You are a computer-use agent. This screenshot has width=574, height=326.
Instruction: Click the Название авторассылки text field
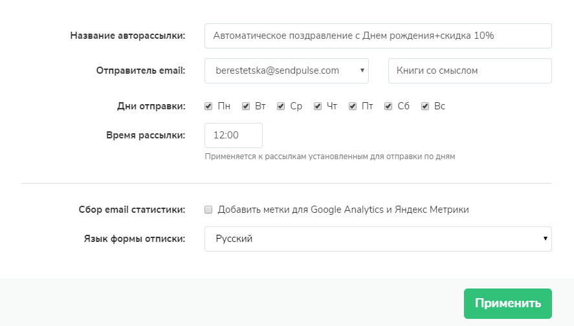point(378,36)
